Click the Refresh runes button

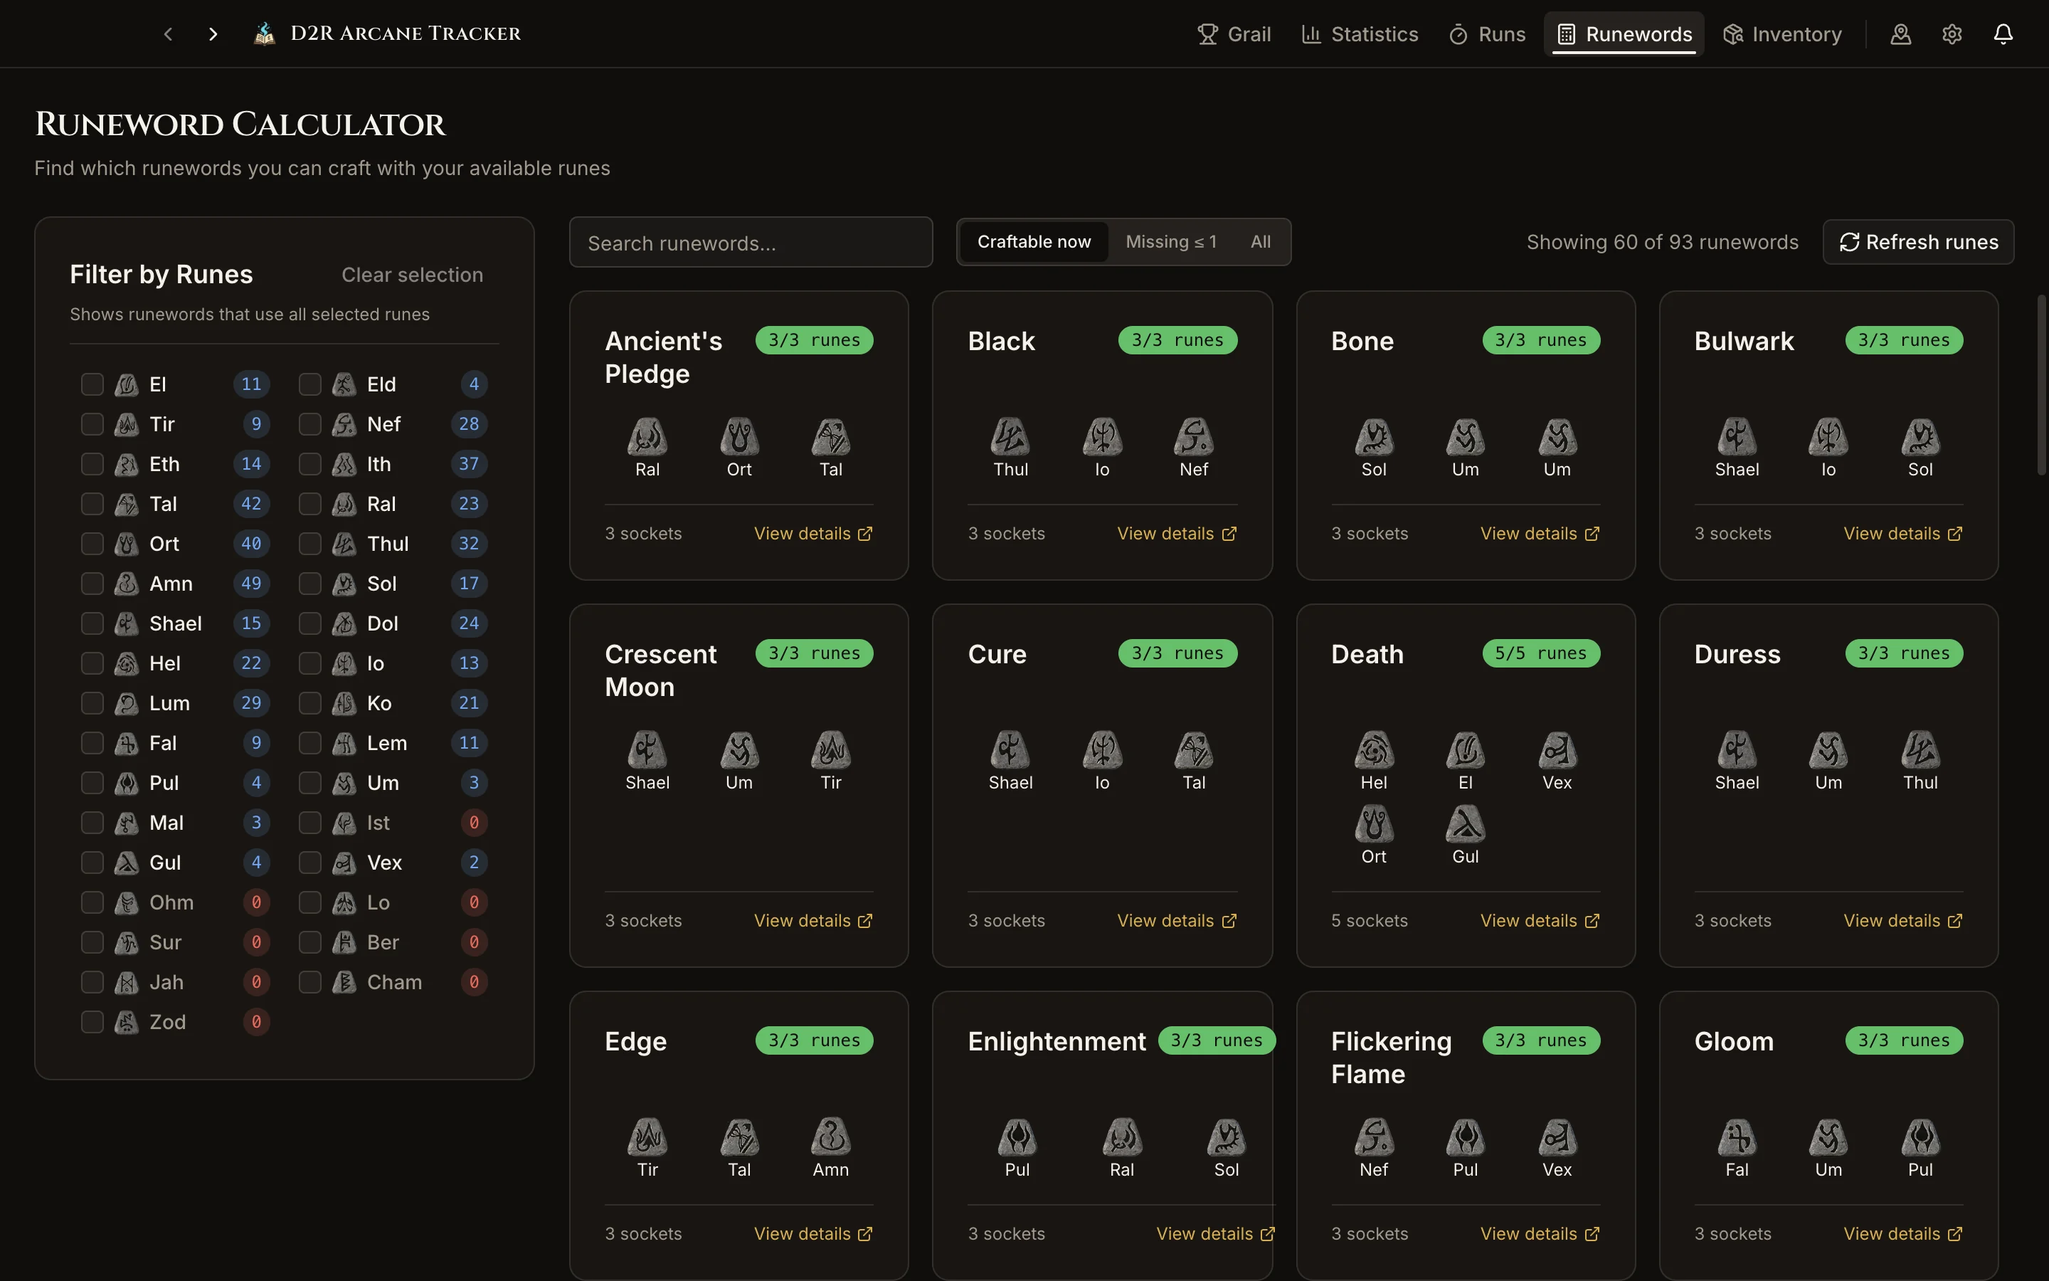(1918, 242)
